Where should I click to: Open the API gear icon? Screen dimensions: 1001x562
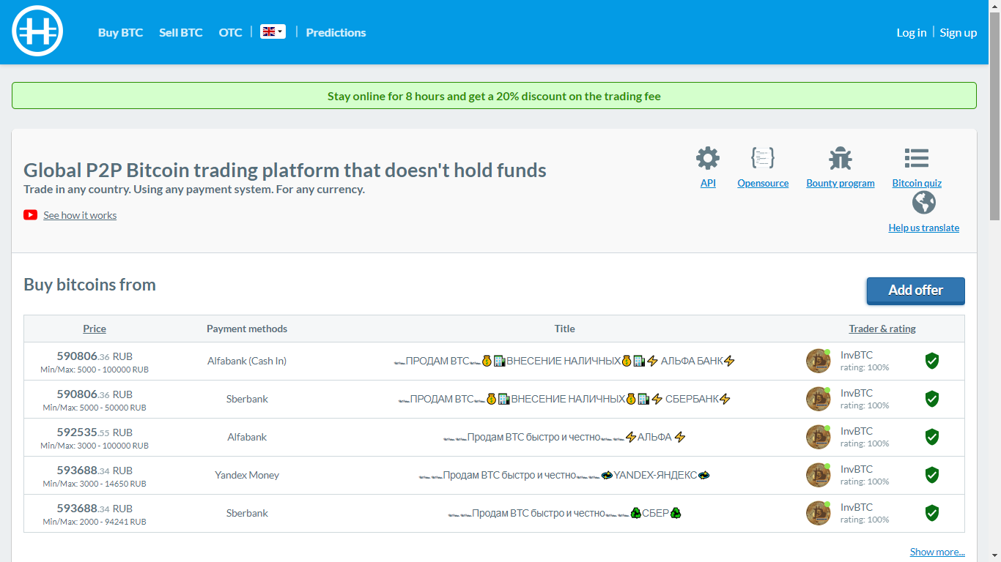coord(708,158)
